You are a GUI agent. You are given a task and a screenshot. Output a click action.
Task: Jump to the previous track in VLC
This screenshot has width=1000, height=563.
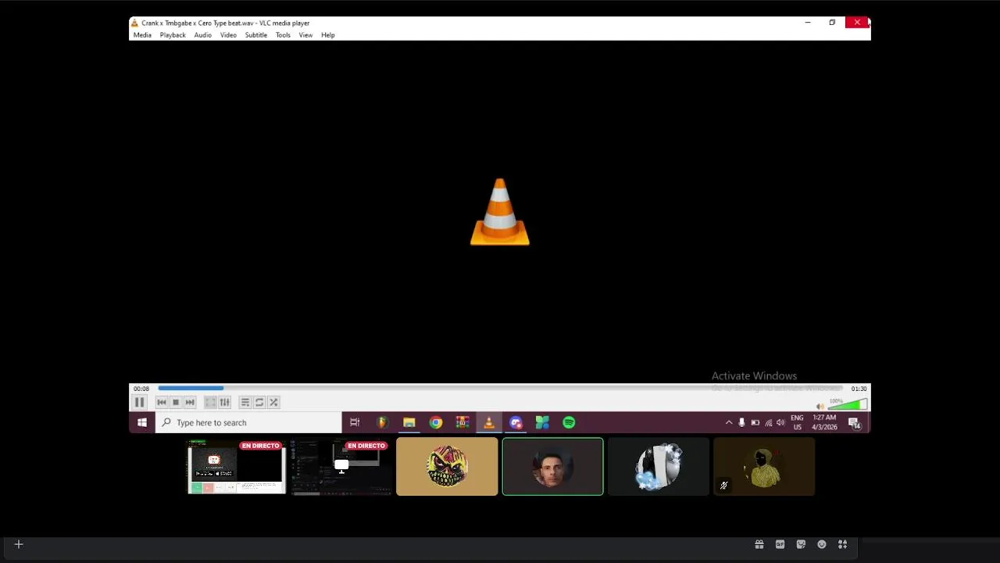(162, 402)
